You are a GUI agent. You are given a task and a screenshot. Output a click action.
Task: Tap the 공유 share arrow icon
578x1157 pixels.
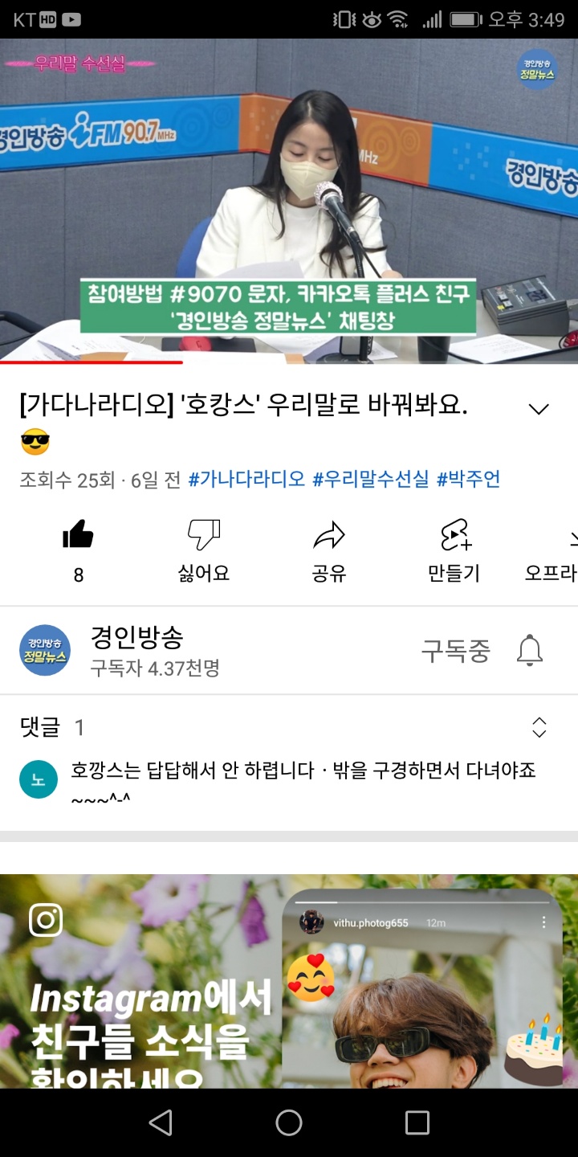pyautogui.click(x=328, y=534)
